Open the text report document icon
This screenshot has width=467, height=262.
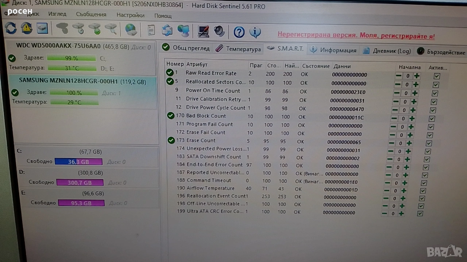151,30
